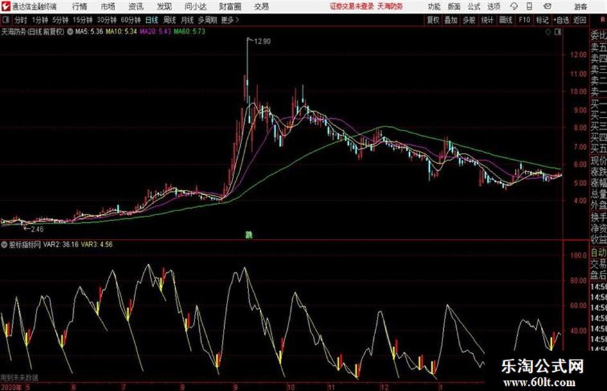Click the 统计 statistics button

(487, 20)
